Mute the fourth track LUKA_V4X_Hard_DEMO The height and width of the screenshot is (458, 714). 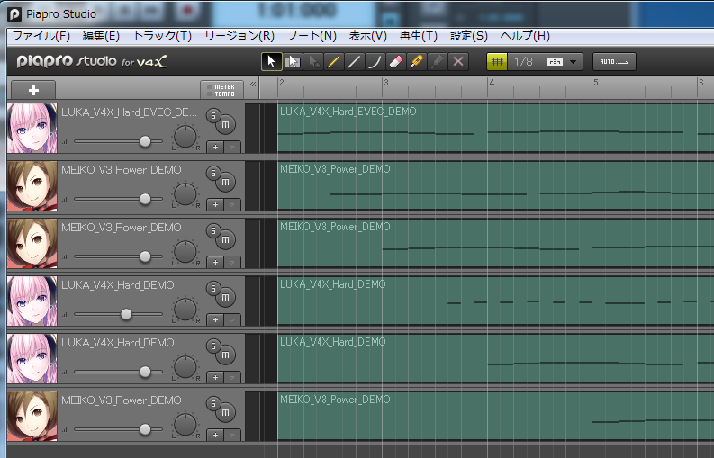(x=225, y=297)
